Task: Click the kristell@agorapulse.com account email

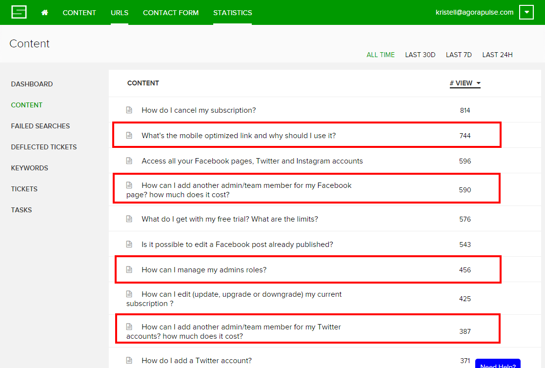Action: [474, 12]
